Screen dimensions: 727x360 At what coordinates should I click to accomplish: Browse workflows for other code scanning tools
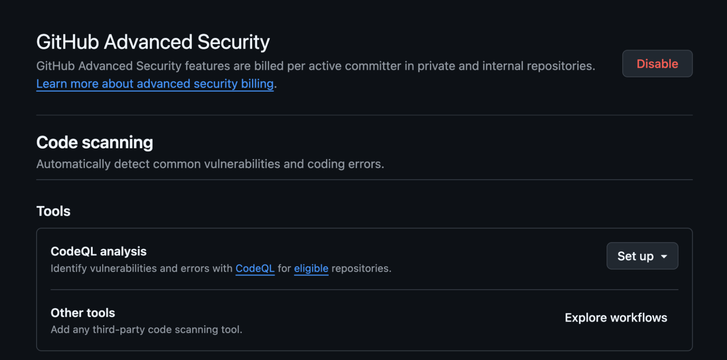click(616, 317)
